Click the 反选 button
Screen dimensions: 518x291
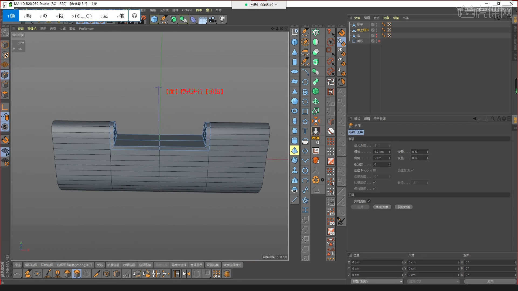coord(100,265)
